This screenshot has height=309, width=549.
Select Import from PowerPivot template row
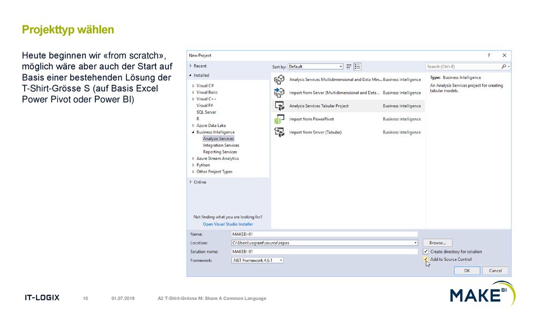348,119
